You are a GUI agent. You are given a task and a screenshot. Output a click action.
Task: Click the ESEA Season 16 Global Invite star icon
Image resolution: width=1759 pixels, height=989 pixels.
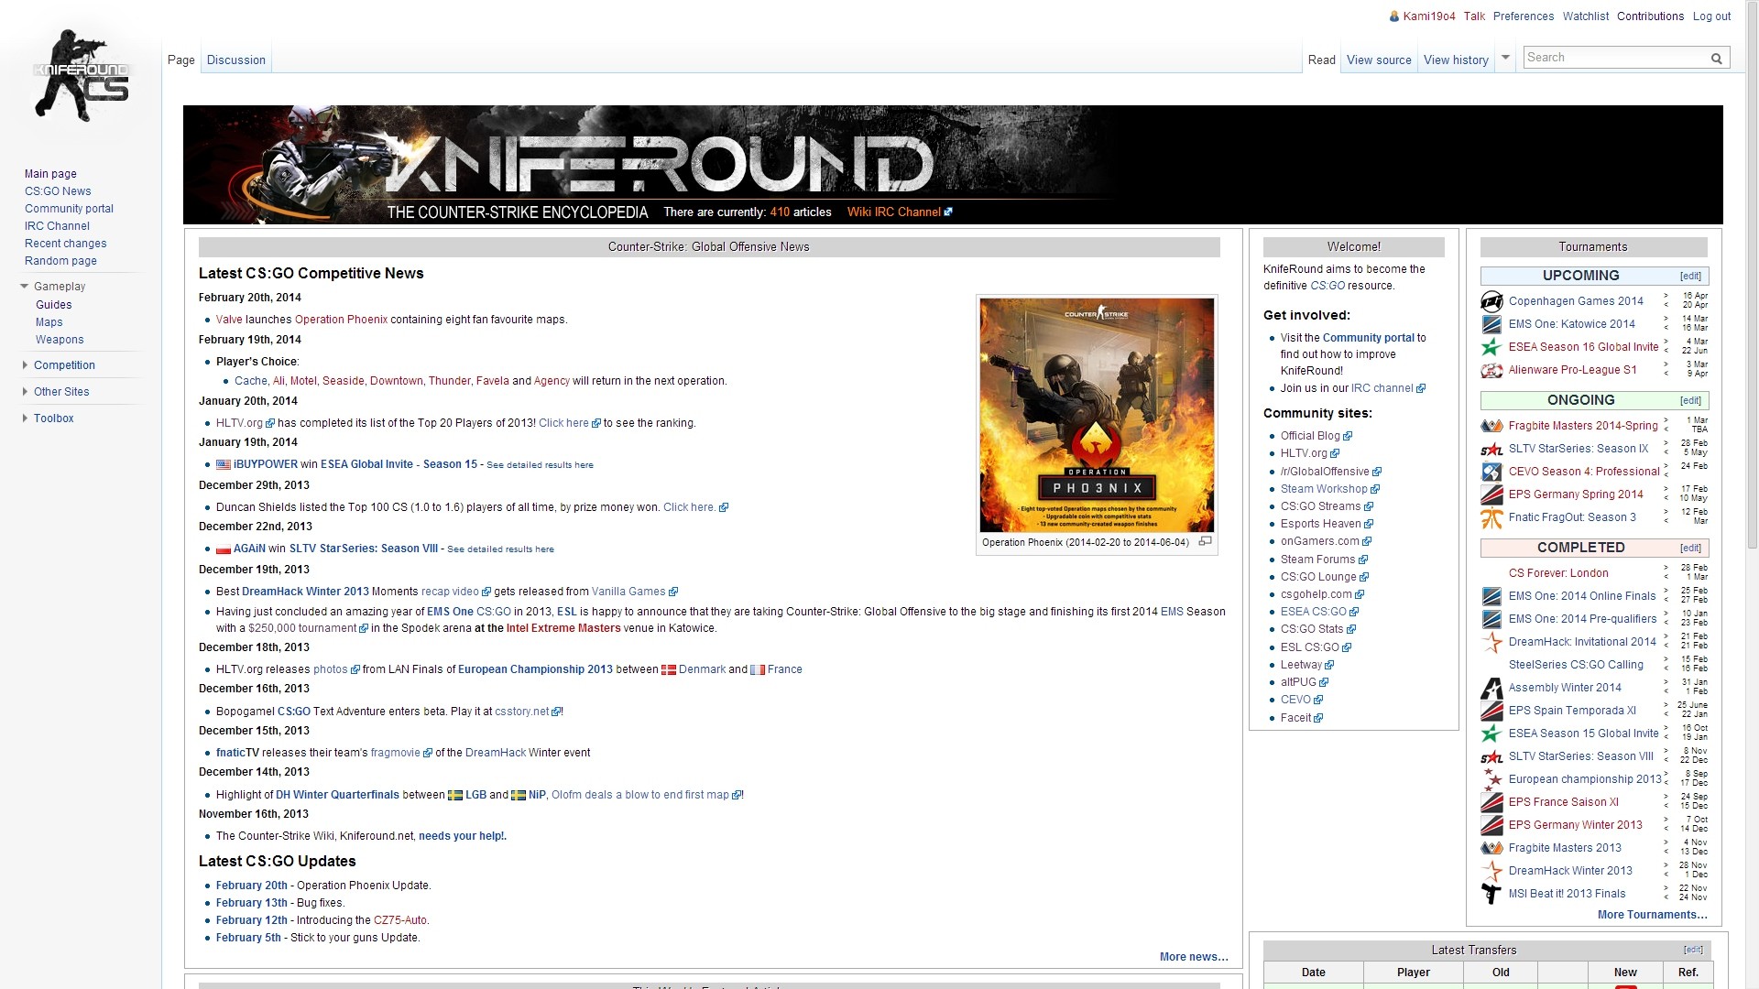click(x=1491, y=347)
